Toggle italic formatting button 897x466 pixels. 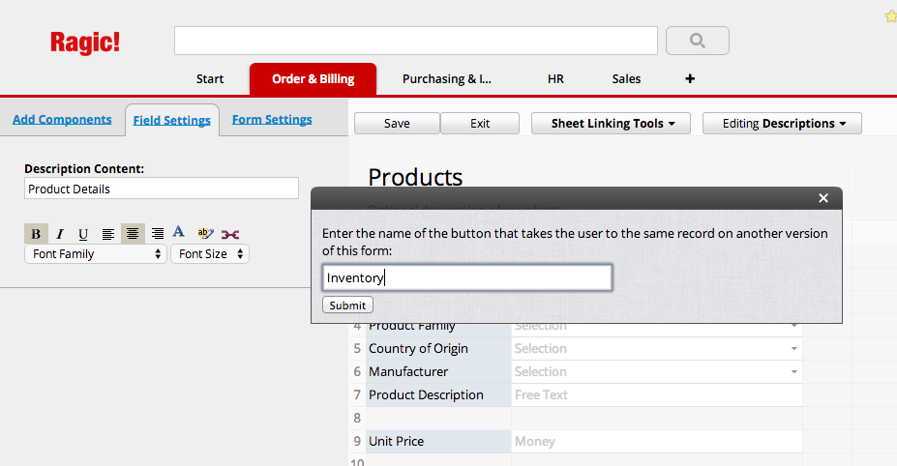(59, 234)
